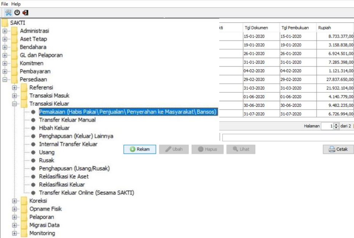This screenshot has height=238, width=354.
Task: Expand the Administrasi tree node
Action: [x=5, y=31]
